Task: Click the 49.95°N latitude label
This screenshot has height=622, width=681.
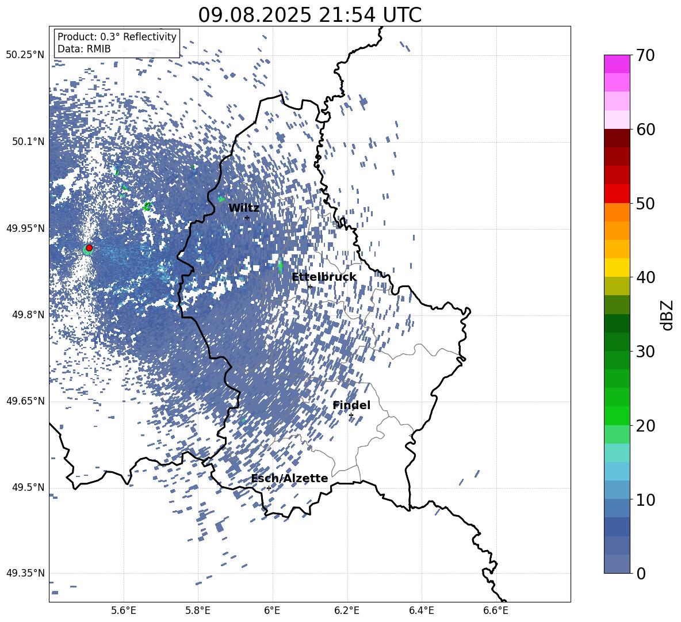Action: pos(25,228)
